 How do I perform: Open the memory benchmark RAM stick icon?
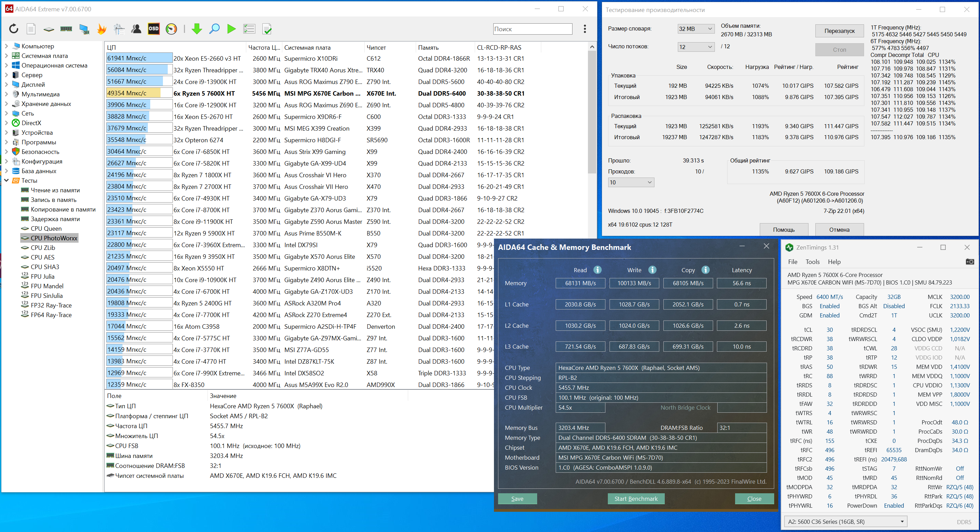(66, 29)
